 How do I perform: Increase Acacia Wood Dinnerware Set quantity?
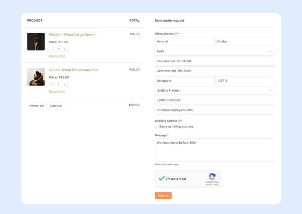(x=64, y=84)
